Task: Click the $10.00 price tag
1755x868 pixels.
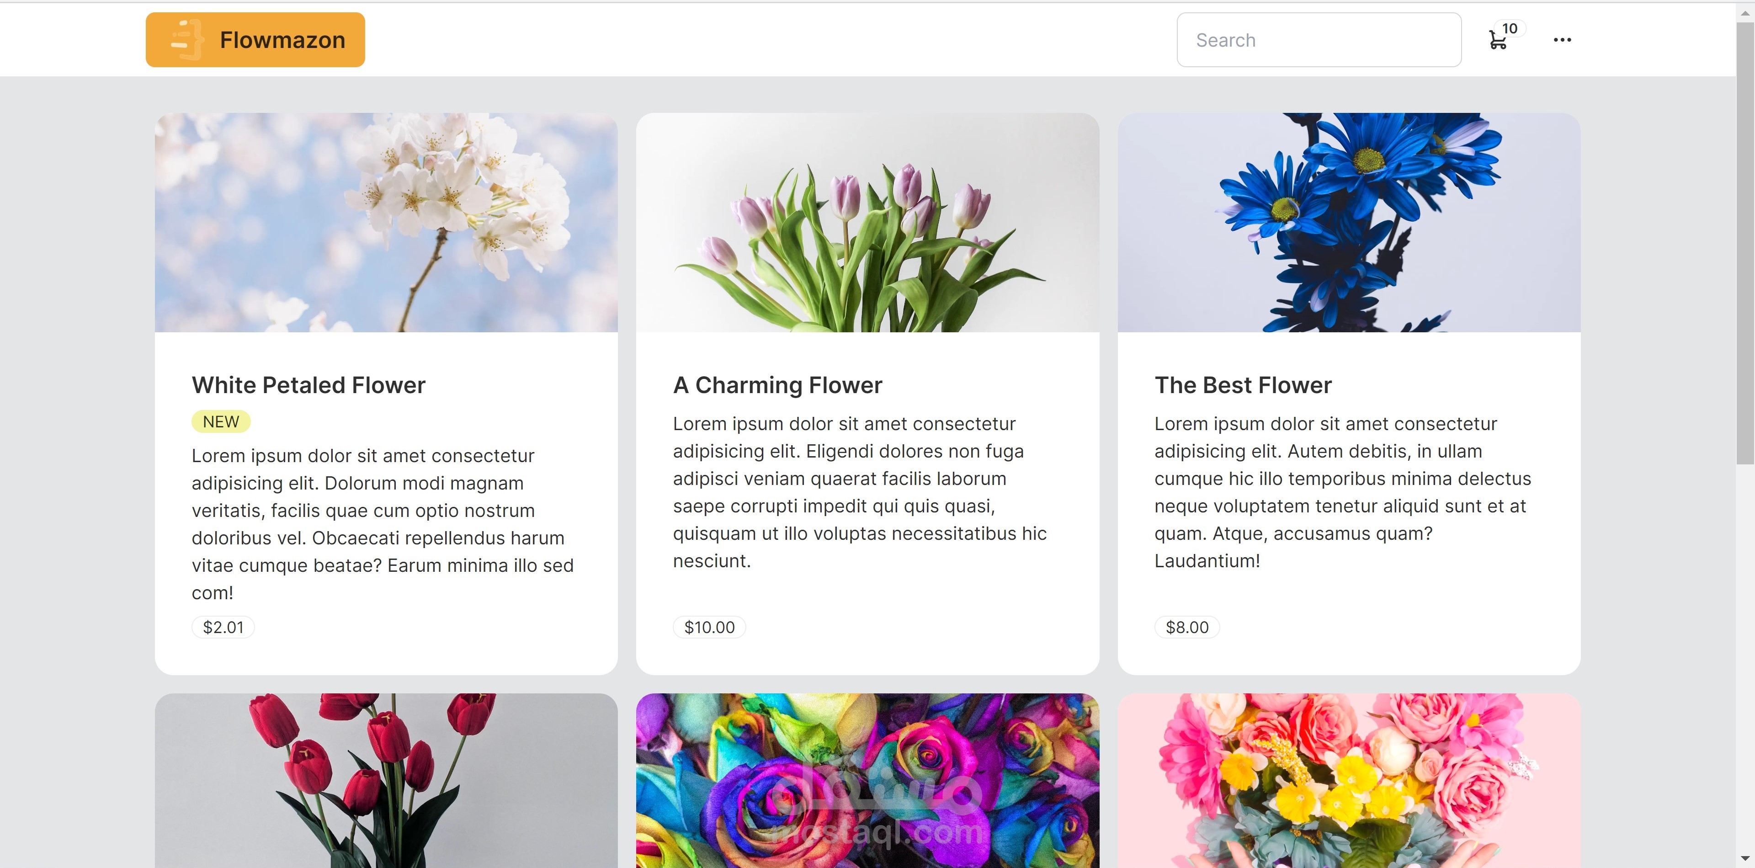Action: [709, 627]
